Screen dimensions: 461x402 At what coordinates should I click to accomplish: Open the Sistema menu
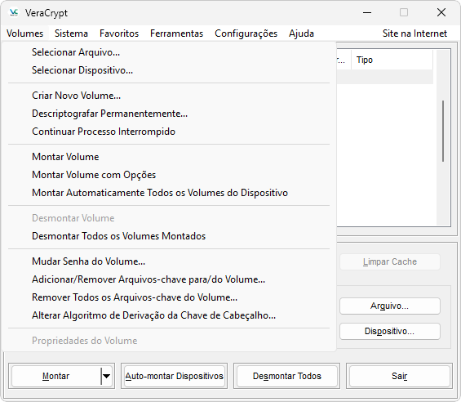click(71, 33)
